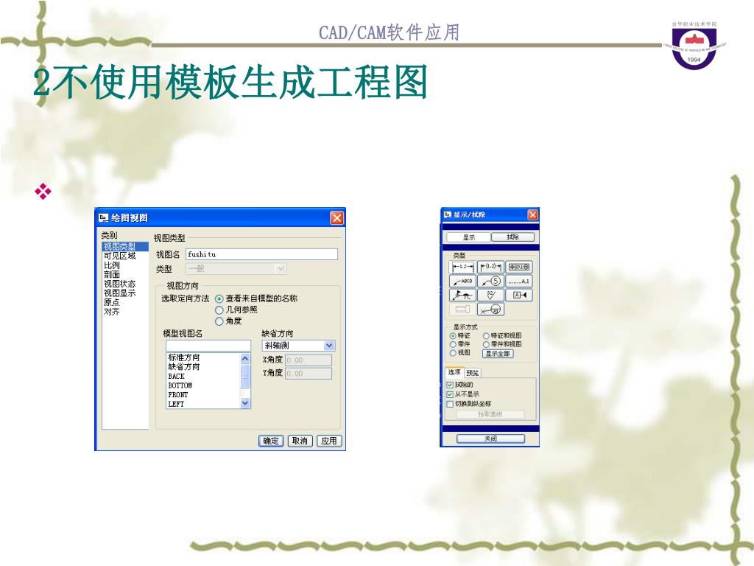The height and width of the screenshot is (566, 754).
Task: Uncheck the 从不显示 checkbox
Action: 451,395
